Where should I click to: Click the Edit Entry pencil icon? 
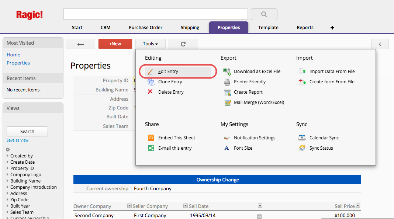(151, 72)
